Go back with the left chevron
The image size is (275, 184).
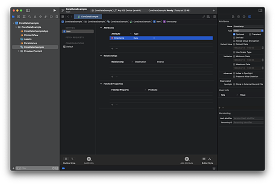click(68, 17)
